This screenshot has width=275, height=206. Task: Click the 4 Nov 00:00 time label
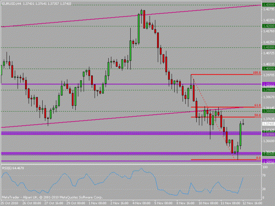coord(141,203)
